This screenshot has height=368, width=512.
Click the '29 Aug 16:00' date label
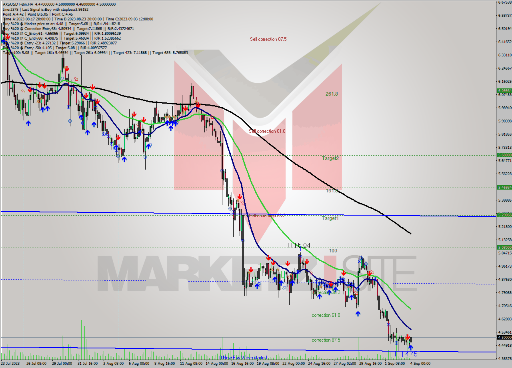coord(370,364)
